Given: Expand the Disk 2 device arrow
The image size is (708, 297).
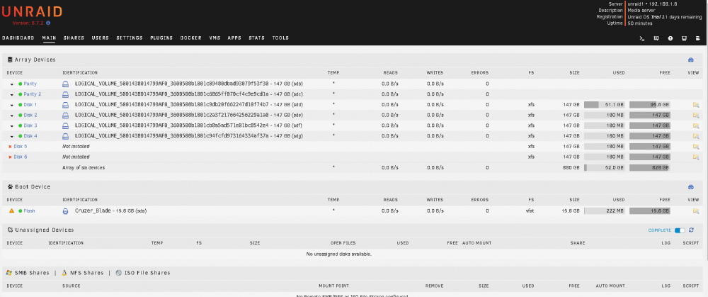Looking at the screenshot, I should click(12, 116).
